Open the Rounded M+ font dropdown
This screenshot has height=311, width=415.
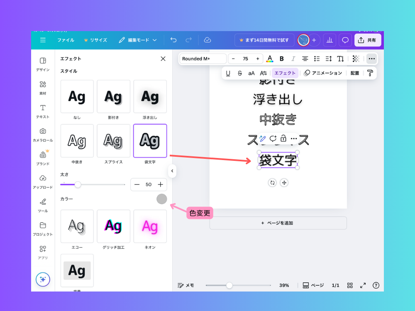[x=203, y=58]
